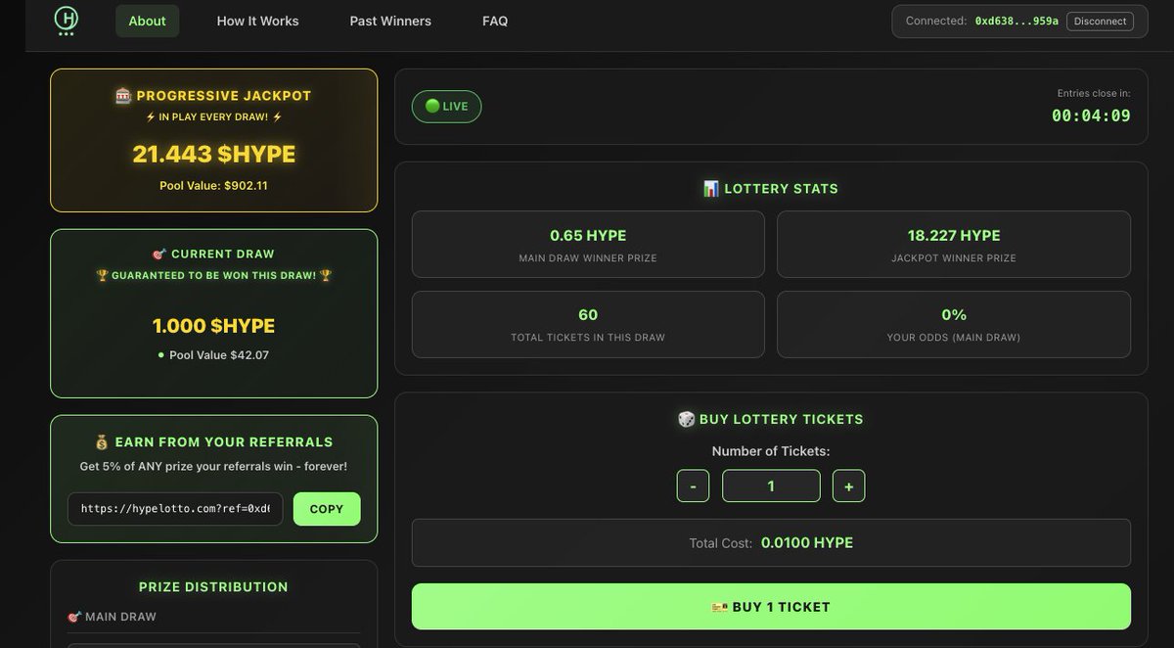Click the Pool Value: $902.11 text
Viewport: 1174px width, 648px height.
click(213, 185)
